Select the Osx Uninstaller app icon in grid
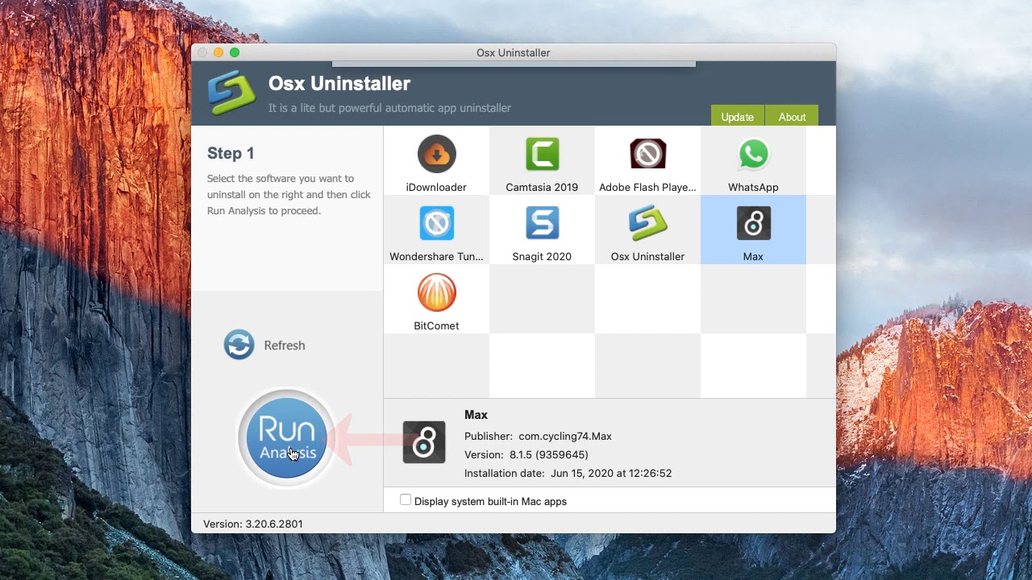Screen dimensions: 1032x580 (647, 223)
